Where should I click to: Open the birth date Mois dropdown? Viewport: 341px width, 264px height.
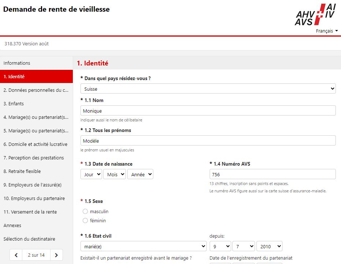pyautogui.click(x=115, y=174)
